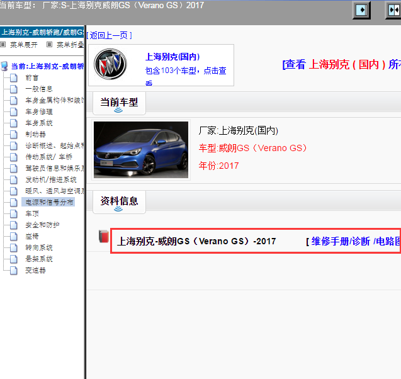Select the 当前车型 tab
401x379 pixels.
(119, 103)
